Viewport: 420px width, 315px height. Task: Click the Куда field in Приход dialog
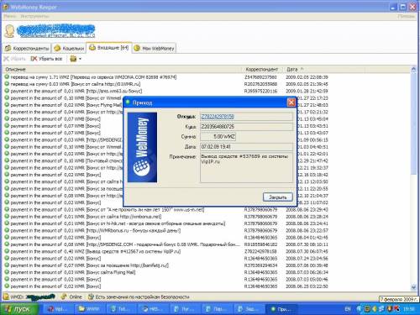pyautogui.click(x=246, y=127)
